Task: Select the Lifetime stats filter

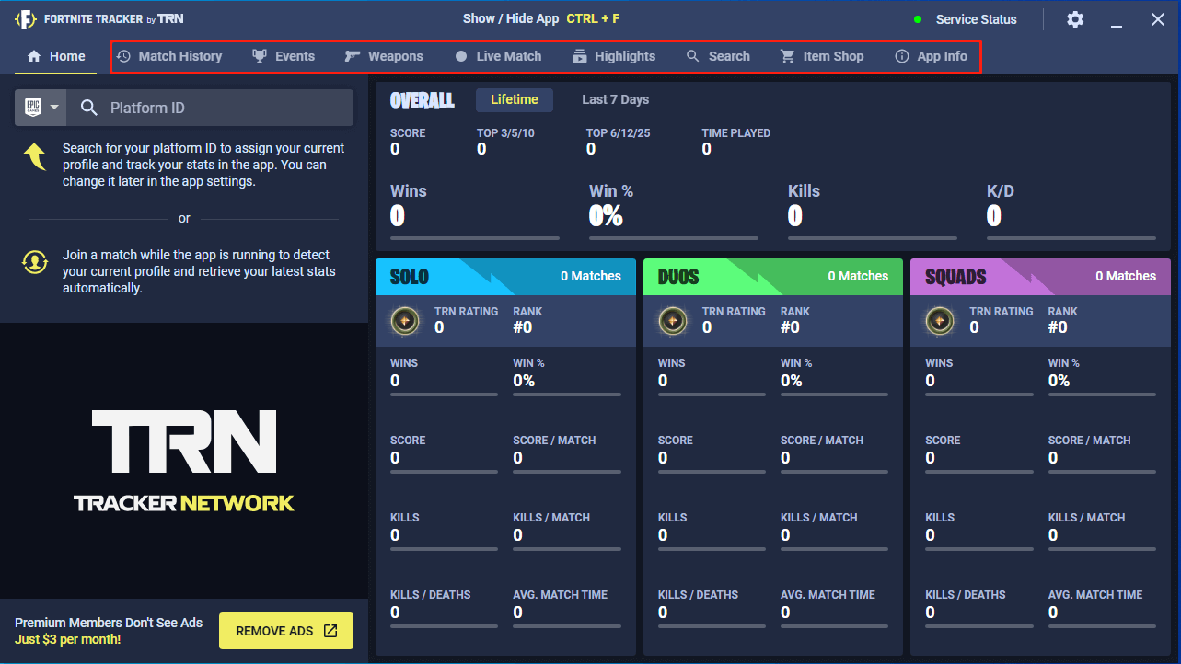Action: pos(515,99)
